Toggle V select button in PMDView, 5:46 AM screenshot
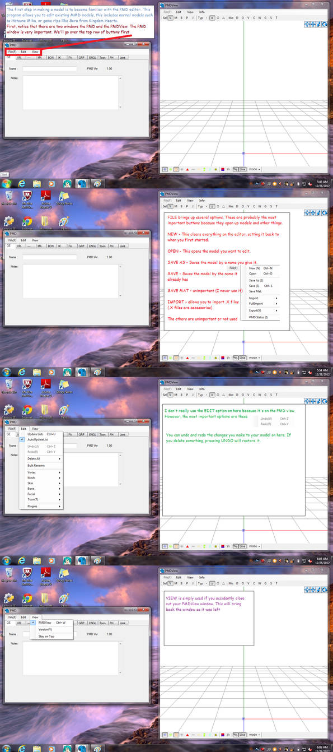 click(170, 18)
